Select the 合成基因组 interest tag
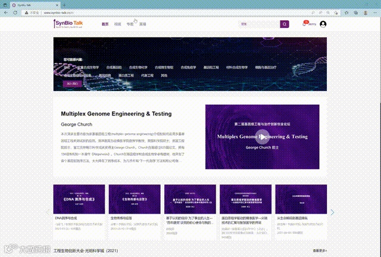The image size is (381, 257). click(114, 67)
